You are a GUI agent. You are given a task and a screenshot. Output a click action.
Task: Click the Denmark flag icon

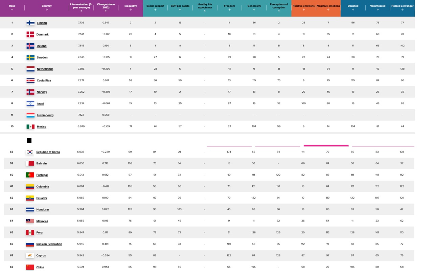(30, 35)
